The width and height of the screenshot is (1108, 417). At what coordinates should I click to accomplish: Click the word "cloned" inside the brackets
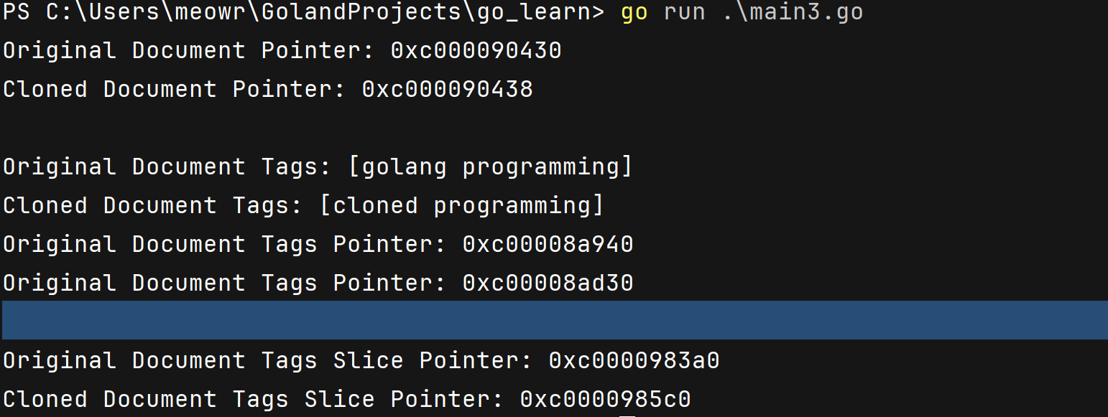[375, 205]
